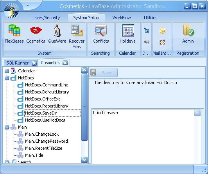Viewport: 208px width, 174px height.
Task: Click the icon beside HotDocs.CommandLine
Action: pyautogui.click(x=20, y=85)
